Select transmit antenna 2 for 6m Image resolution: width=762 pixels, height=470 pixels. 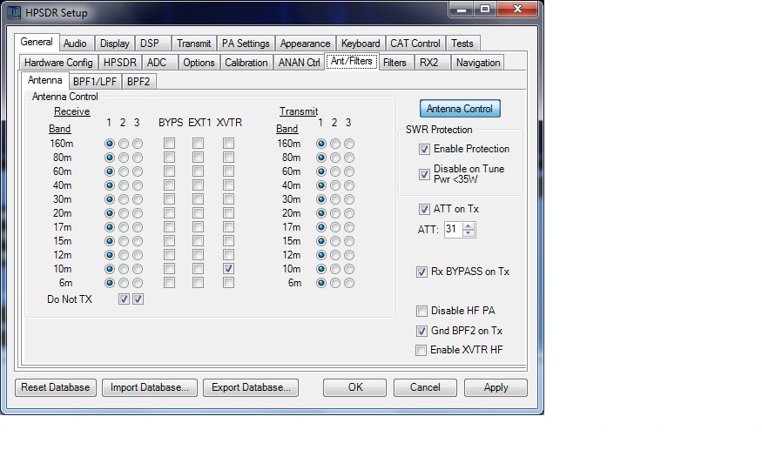[x=334, y=283]
